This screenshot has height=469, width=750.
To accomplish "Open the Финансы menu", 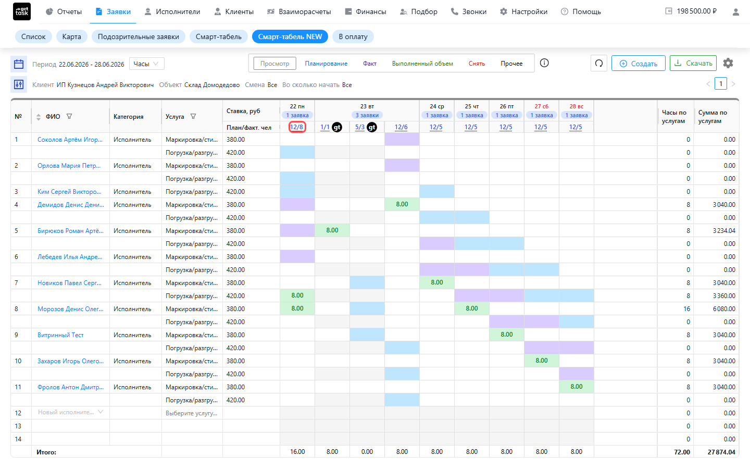I will click(x=366, y=11).
